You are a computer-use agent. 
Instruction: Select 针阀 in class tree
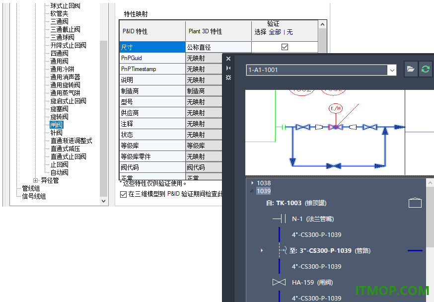pos(57,133)
